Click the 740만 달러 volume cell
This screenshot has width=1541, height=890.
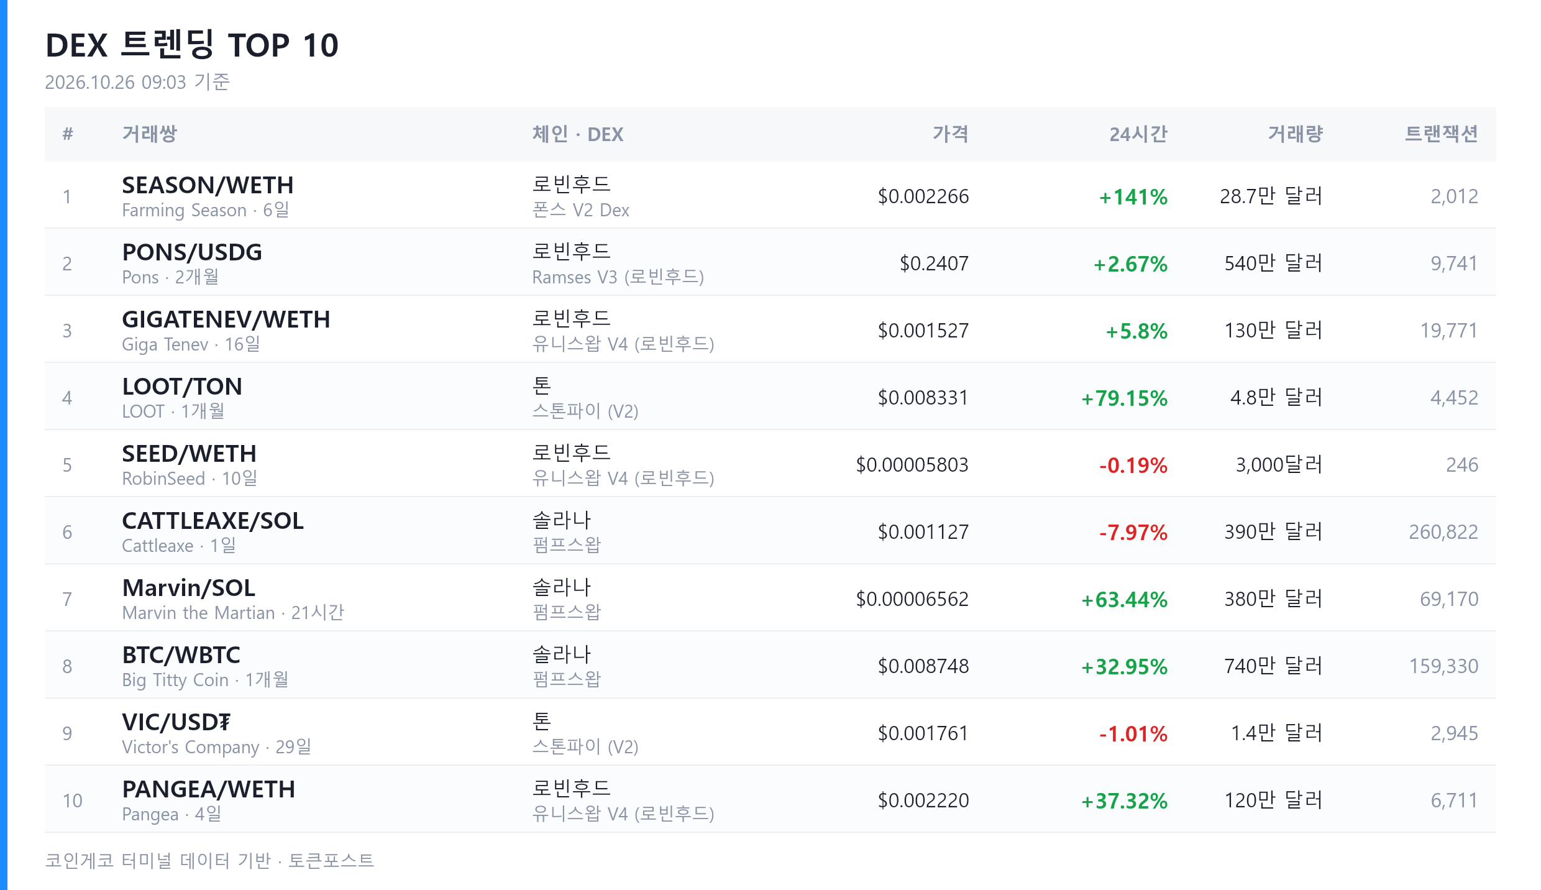[1274, 666]
